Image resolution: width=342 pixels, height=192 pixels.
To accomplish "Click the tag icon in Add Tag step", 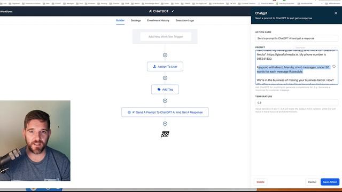I will (159, 90).
